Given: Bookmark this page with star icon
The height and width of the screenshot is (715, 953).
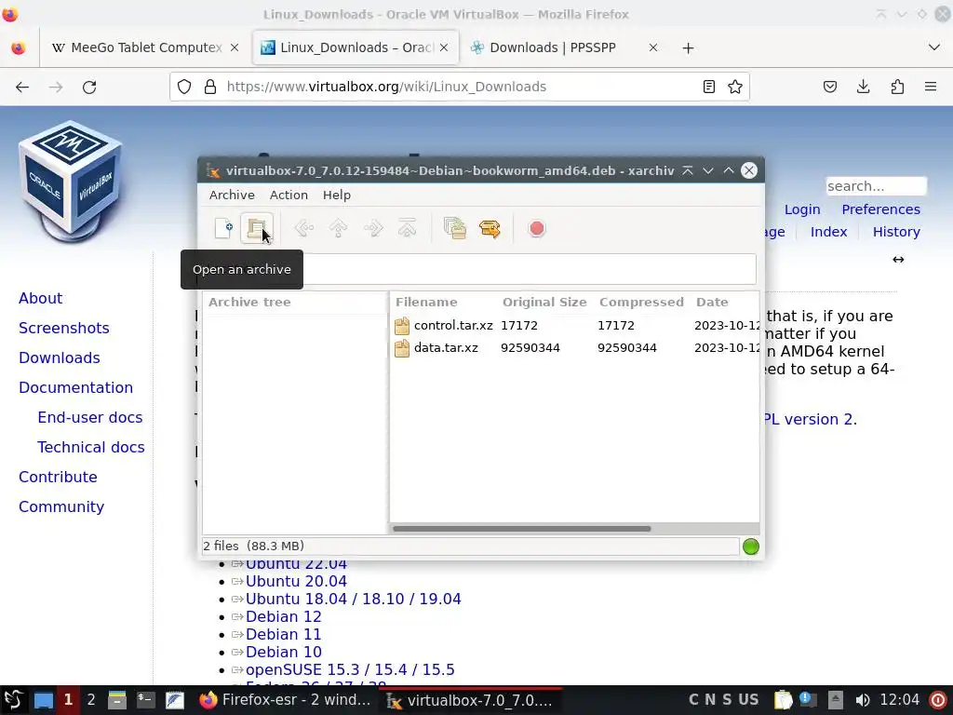Looking at the screenshot, I should (x=735, y=87).
